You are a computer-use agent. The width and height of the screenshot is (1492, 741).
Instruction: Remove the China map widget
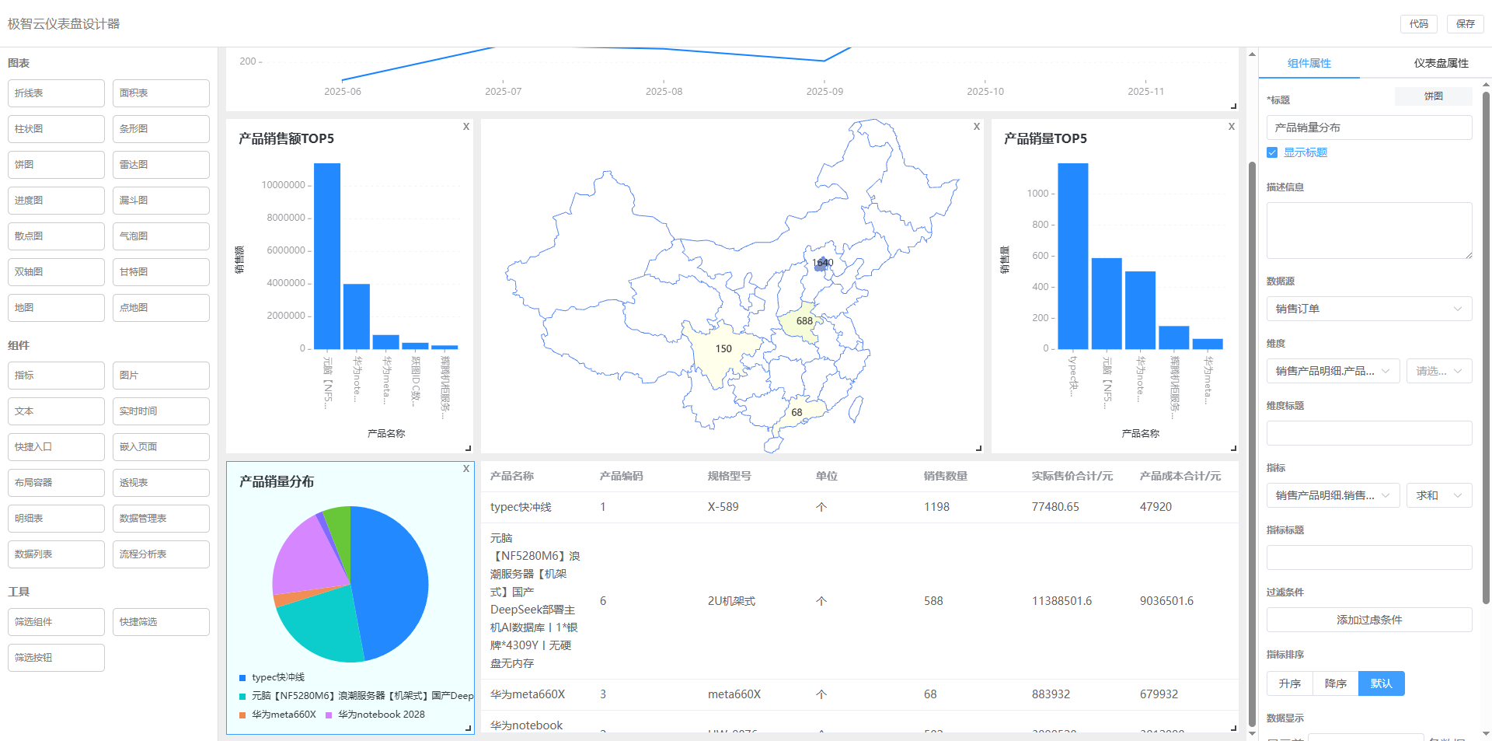[977, 127]
